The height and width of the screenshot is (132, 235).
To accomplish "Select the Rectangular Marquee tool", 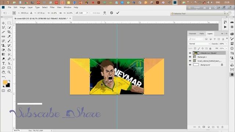I will 9,23.
